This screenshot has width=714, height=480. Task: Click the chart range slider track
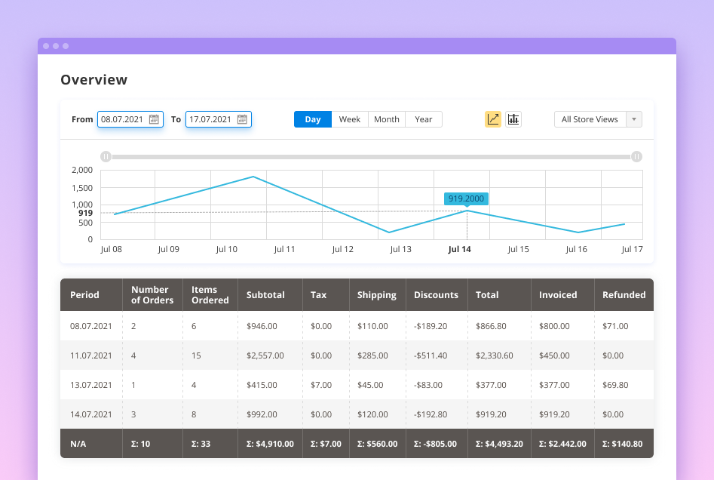(372, 156)
